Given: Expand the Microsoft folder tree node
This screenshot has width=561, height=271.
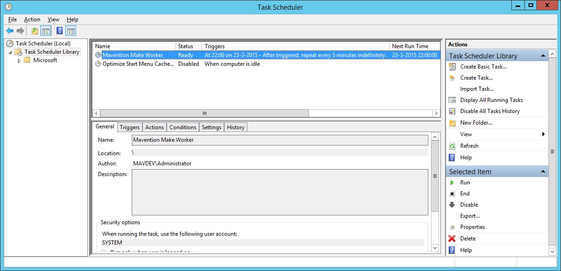Looking at the screenshot, I should point(19,61).
